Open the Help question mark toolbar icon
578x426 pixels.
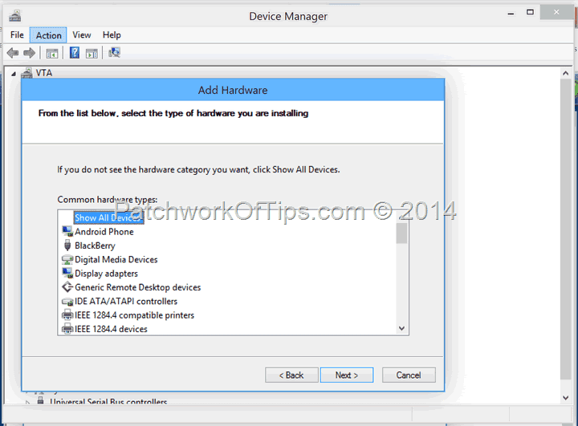[75, 53]
